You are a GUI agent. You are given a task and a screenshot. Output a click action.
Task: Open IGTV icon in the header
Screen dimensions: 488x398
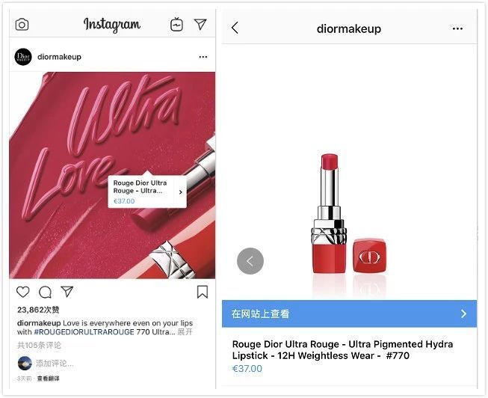[176, 24]
